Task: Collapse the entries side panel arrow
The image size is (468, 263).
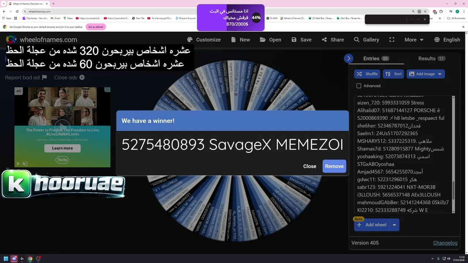Action: click(x=348, y=58)
